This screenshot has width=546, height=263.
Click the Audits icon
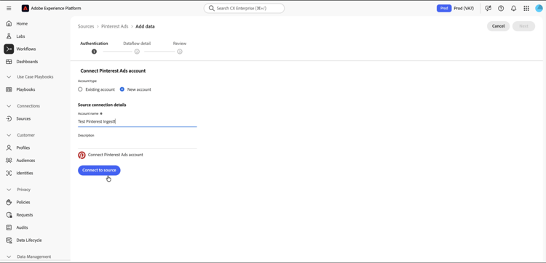pyautogui.click(x=9, y=227)
